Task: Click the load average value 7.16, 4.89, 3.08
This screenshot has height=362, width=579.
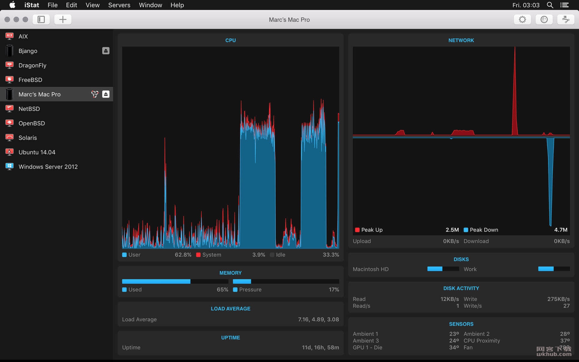Action: 318,319
